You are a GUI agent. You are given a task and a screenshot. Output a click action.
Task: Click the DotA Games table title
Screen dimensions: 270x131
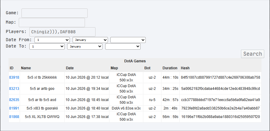(135, 61)
